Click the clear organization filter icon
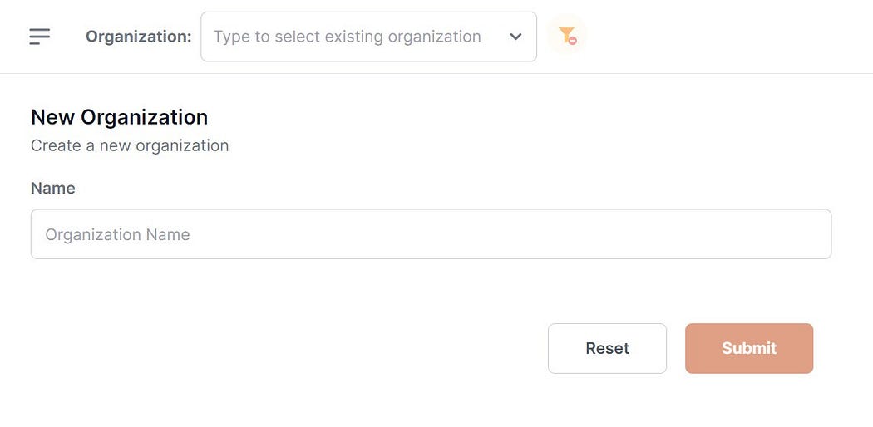The height and width of the screenshot is (427, 873). 567,36
